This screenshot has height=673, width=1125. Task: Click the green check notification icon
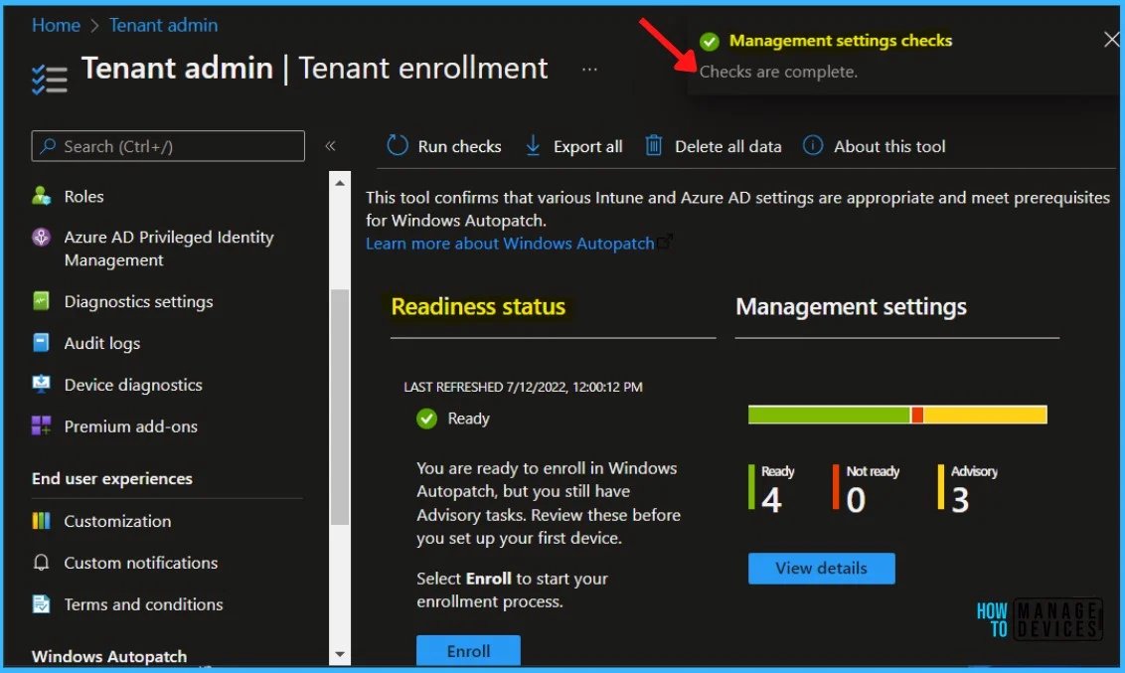709,42
